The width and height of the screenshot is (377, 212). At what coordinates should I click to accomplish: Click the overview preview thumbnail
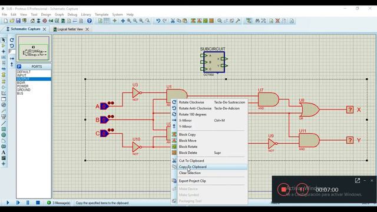pos(34,48)
